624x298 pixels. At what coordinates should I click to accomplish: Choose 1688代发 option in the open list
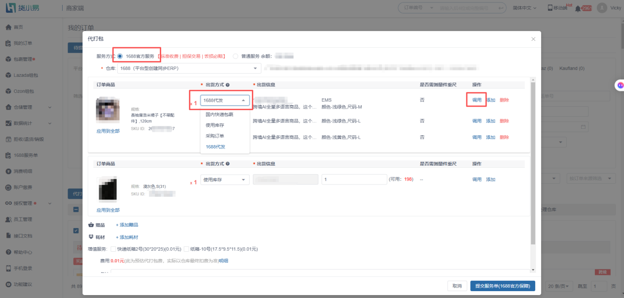click(x=225, y=147)
